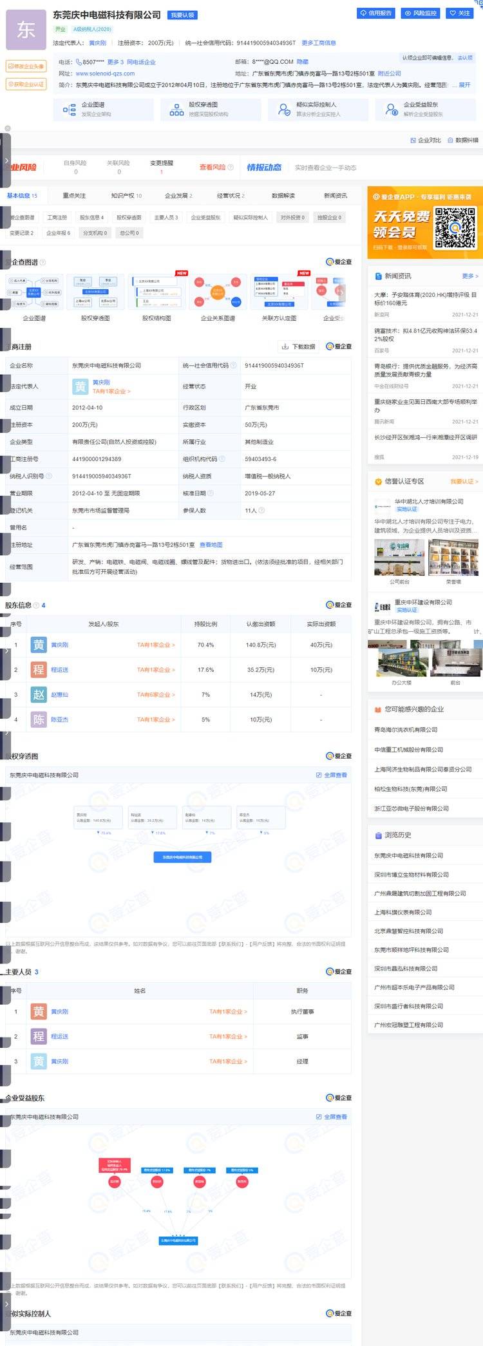483x1346 pixels.
Task: Click the 全屏查看 fullscreen view in 股权穿透图
Action: coord(331,775)
